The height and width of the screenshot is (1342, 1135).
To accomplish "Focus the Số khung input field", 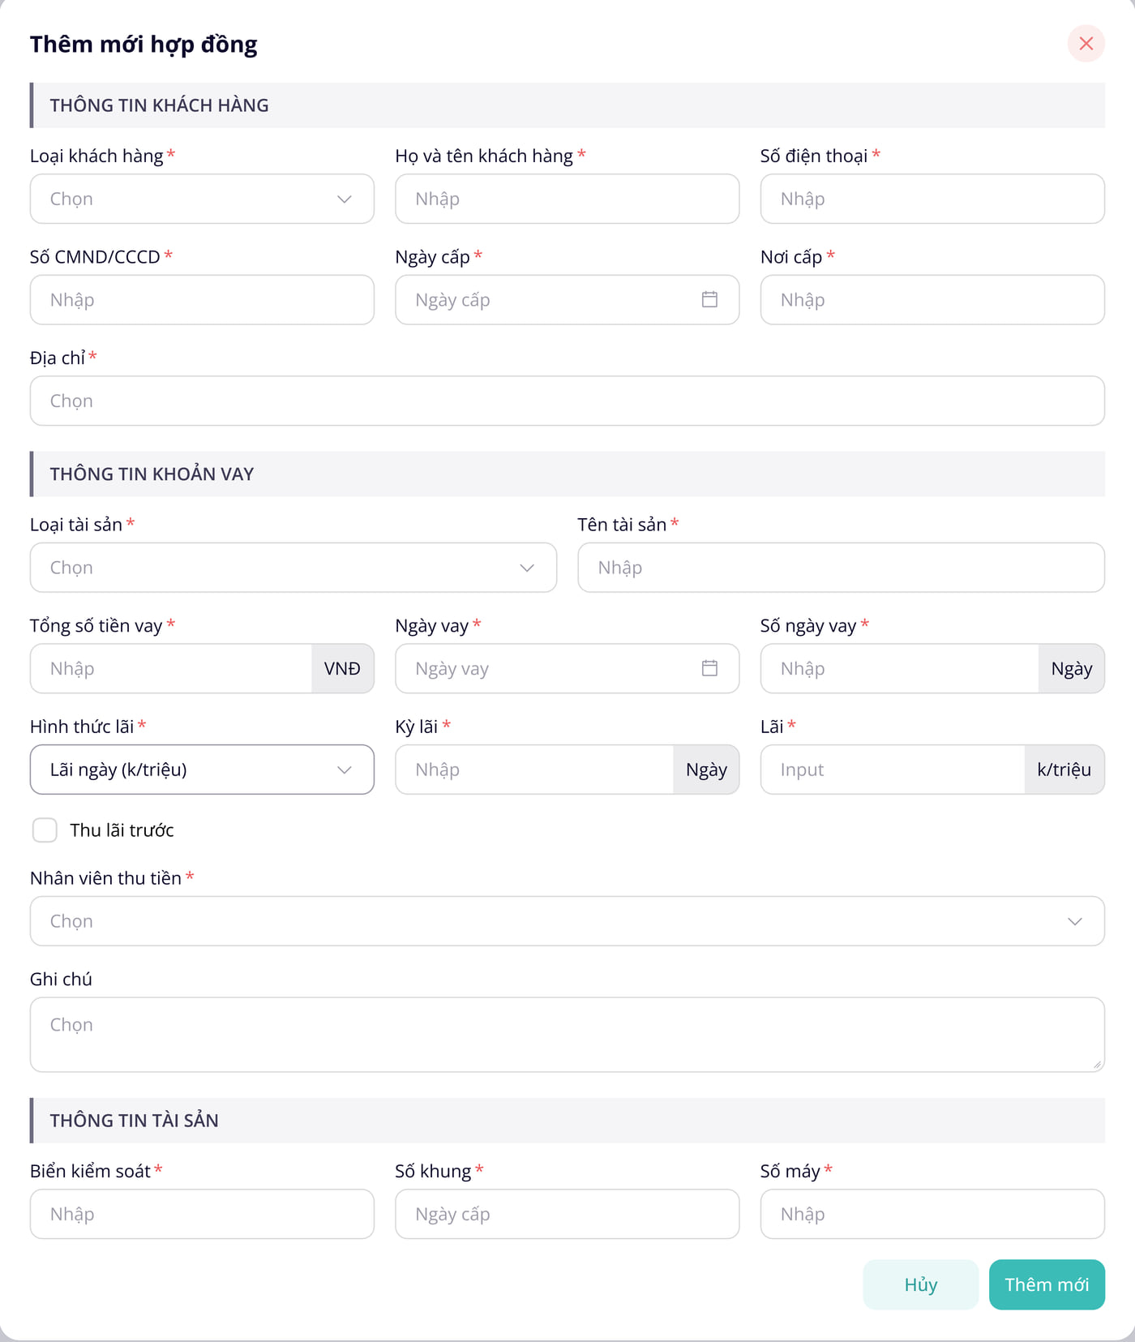I will (x=567, y=1214).
